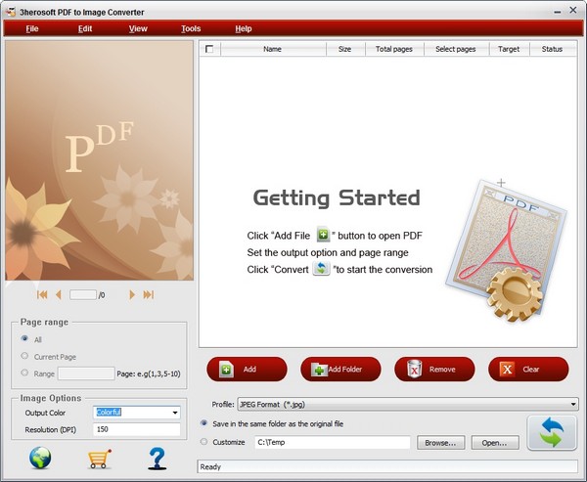
Task: Jump to first page of preview
Action: (x=42, y=294)
